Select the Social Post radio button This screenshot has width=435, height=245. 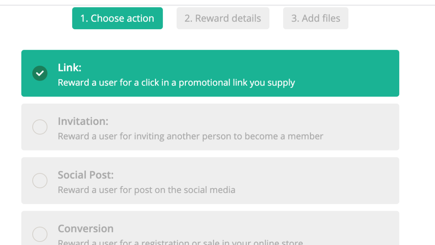[40, 181]
